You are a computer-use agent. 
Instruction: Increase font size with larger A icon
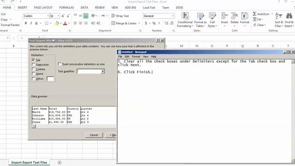coord(63,16)
